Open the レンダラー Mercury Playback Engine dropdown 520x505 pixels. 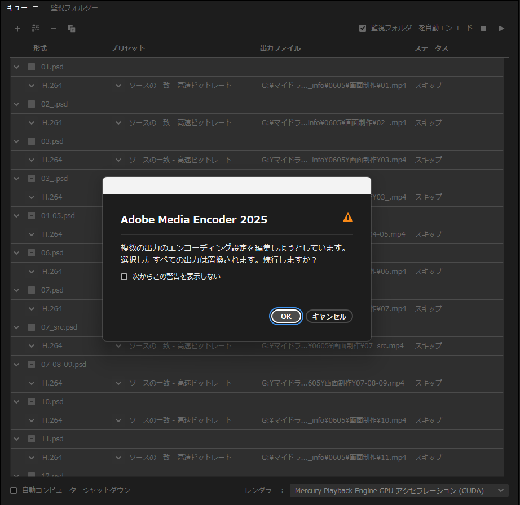coord(399,490)
